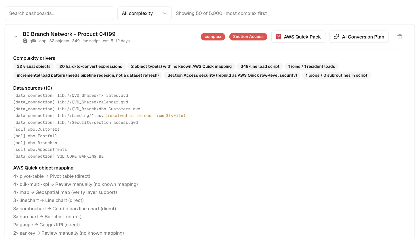419x239 pixels.
Task: Click the 4× map Geospatial mapping row
Action: point(65,192)
